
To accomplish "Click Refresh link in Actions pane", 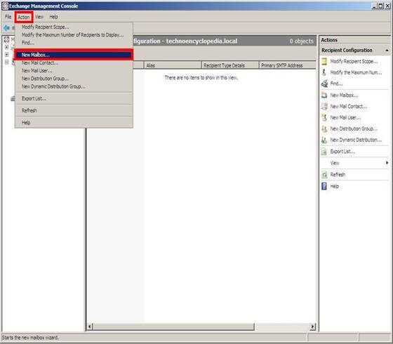I will [338, 175].
